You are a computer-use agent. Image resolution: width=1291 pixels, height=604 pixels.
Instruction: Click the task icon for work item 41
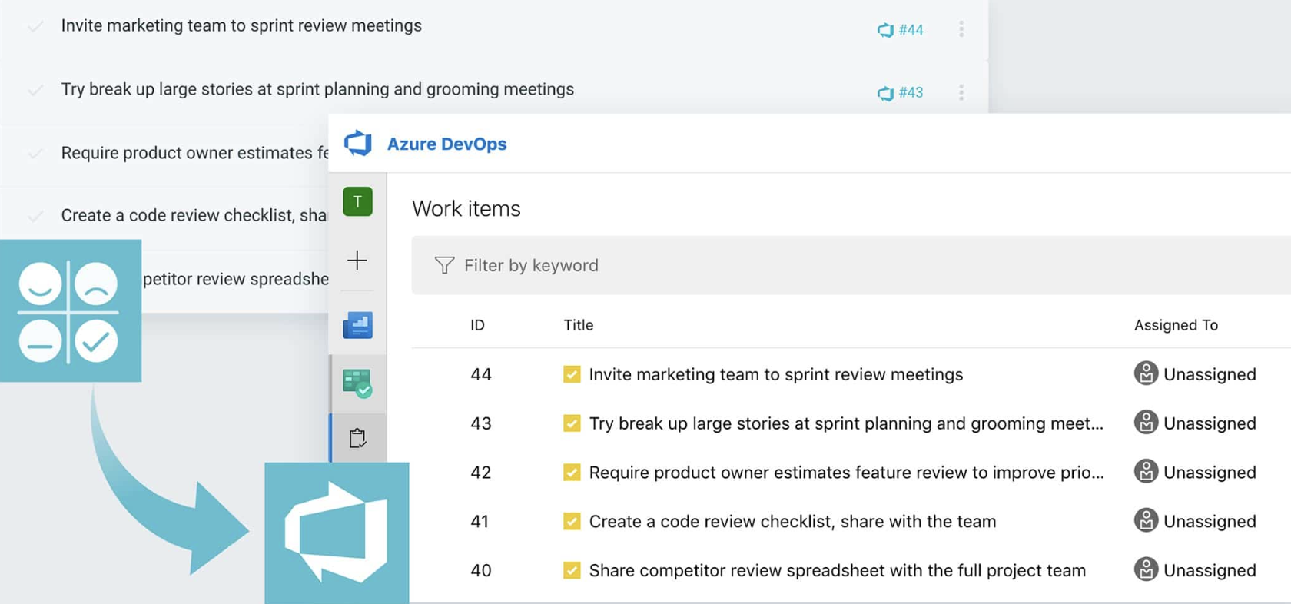pyautogui.click(x=572, y=521)
